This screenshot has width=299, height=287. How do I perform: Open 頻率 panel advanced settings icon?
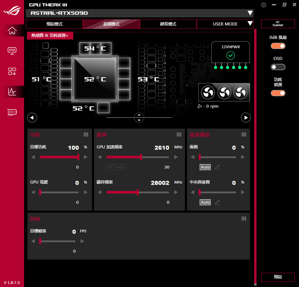click(179, 135)
